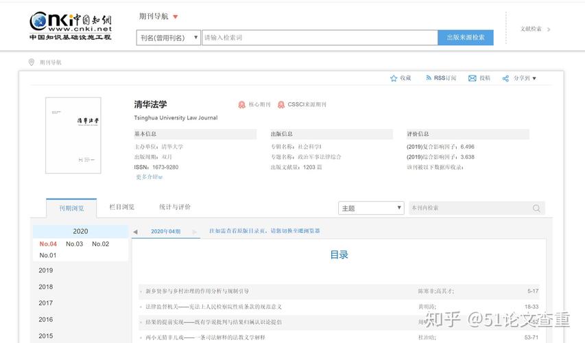585x343 pixels.
Task: Expand year 2018 in the sidebar
Action: coord(45,287)
